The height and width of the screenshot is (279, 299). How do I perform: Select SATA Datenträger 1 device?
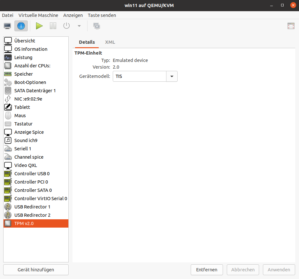pyautogui.click(x=35, y=91)
